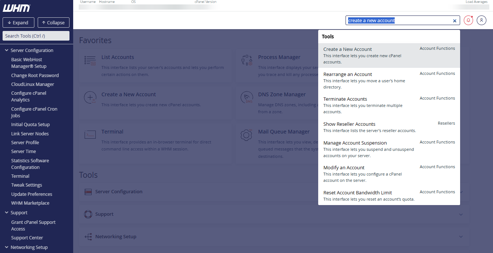
Task: Click the Support lifebuoy icon in Tools list
Action: click(88, 214)
